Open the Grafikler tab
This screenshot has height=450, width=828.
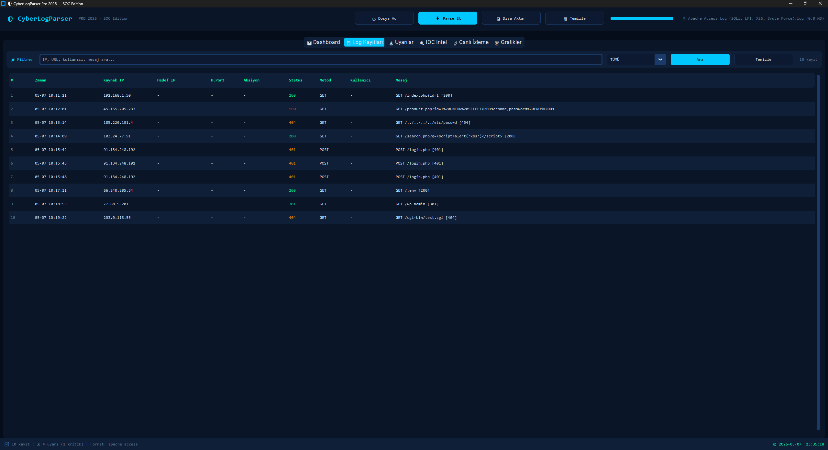(x=508, y=42)
